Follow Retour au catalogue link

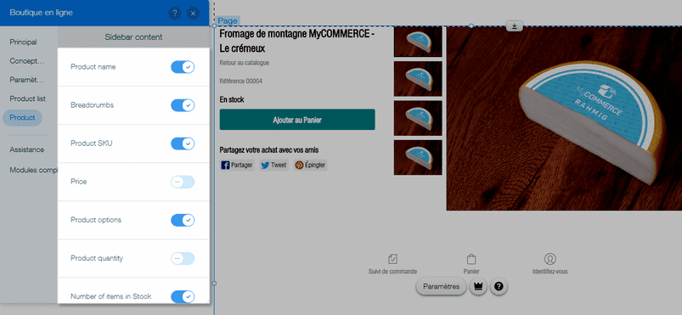pos(245,63)
